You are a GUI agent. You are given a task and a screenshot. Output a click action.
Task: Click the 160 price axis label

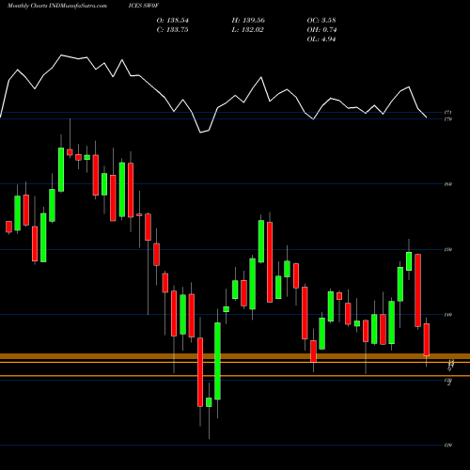448,184
